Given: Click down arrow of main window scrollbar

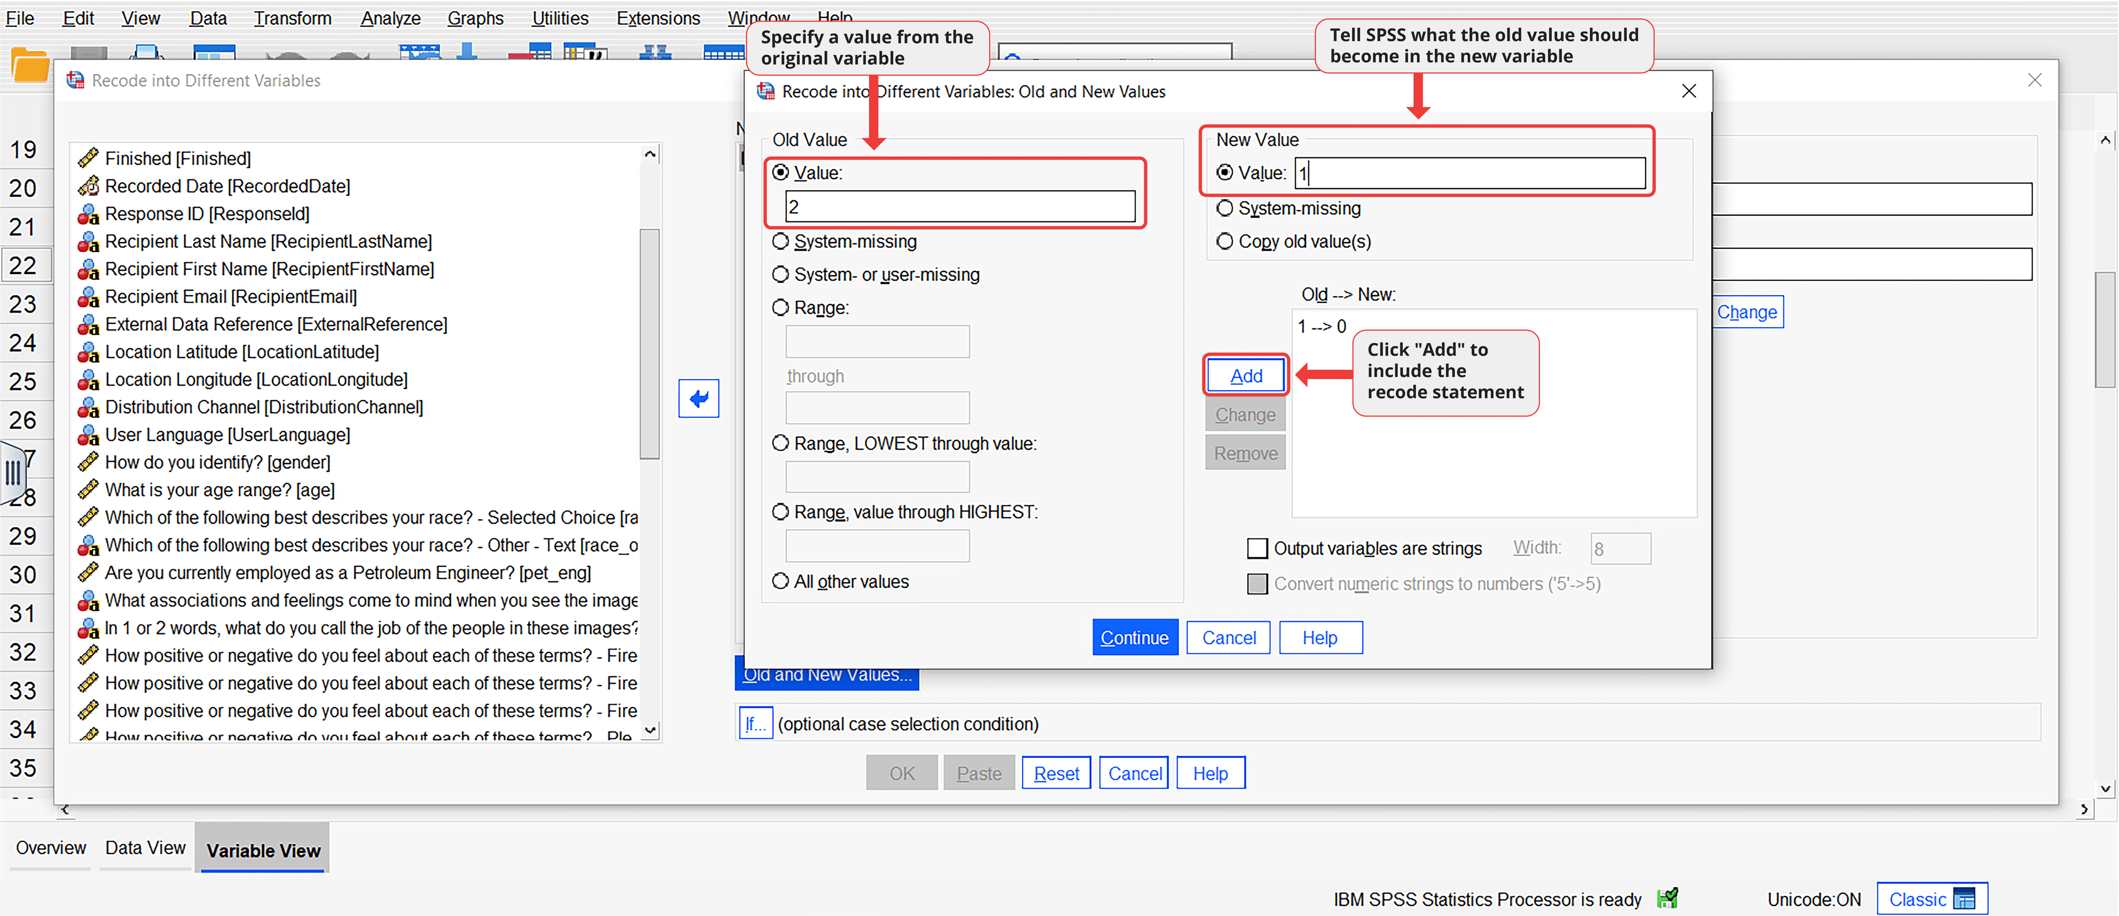Looking at the screenshot, I should (x=2105, y=789).
